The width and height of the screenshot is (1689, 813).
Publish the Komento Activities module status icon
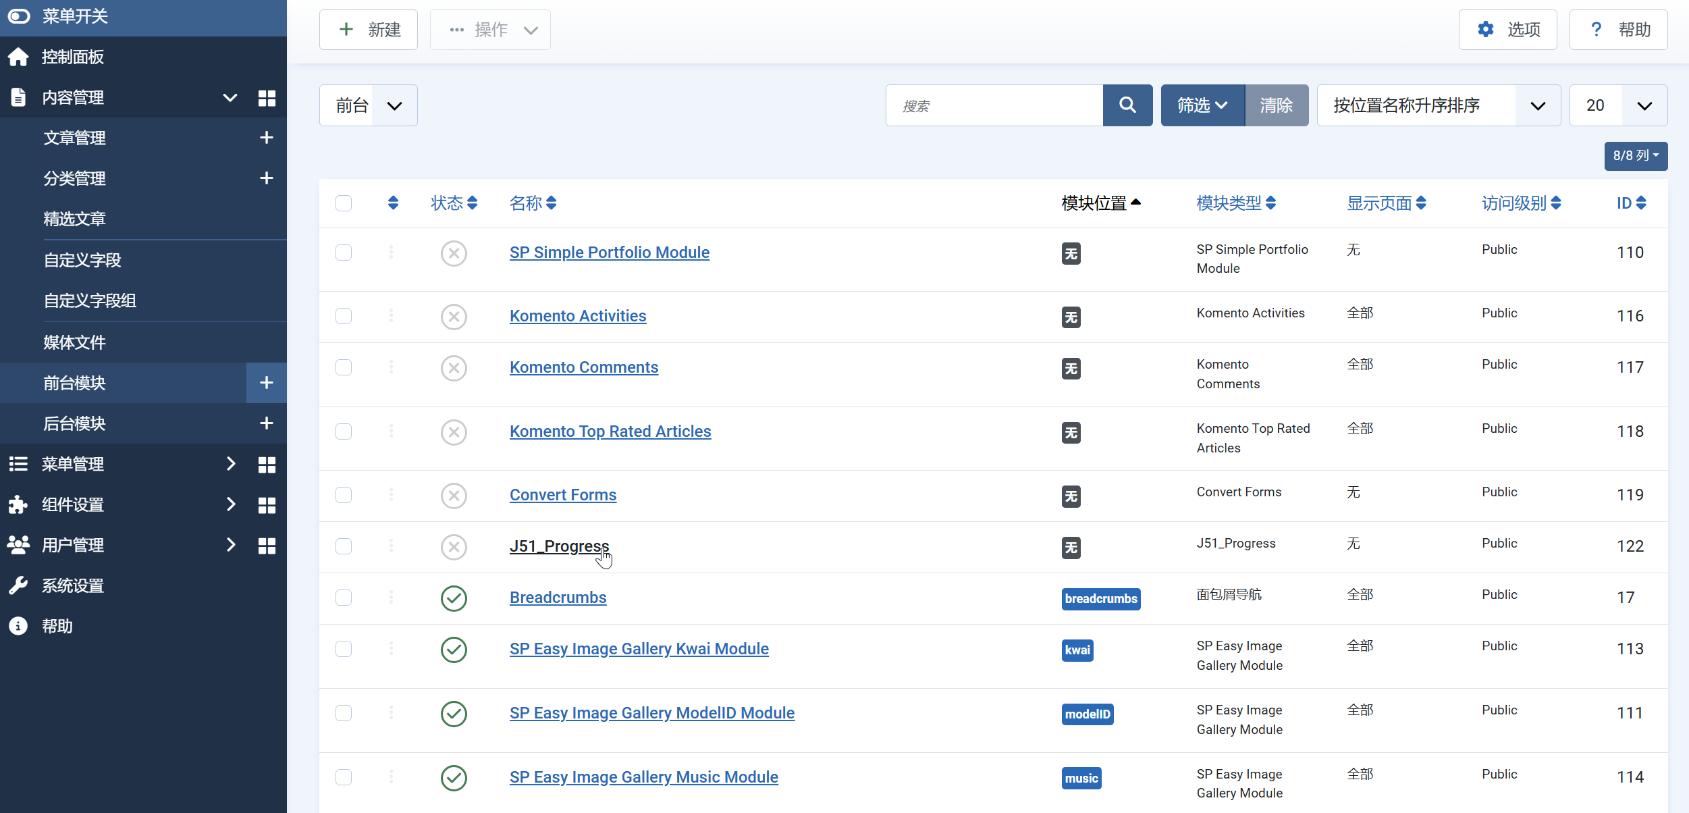coord(454,317)
